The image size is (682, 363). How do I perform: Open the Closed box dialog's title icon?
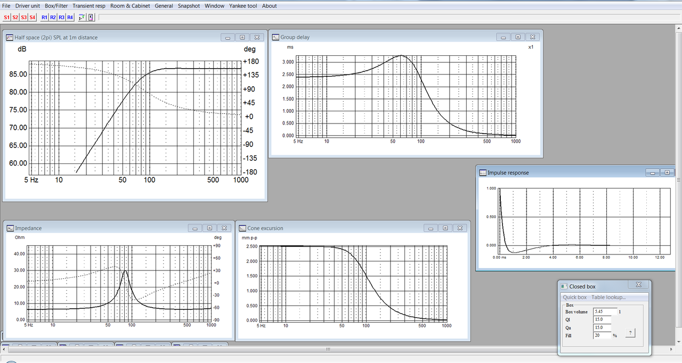point(564,286)
